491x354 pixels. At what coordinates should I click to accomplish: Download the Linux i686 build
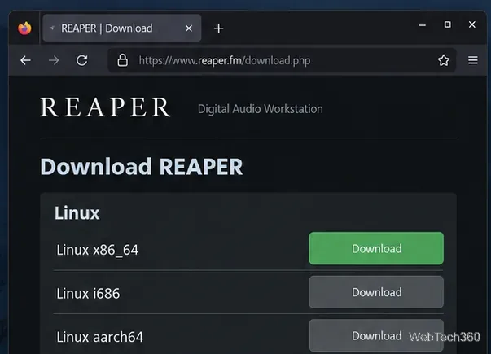click(x=376, y=292)
